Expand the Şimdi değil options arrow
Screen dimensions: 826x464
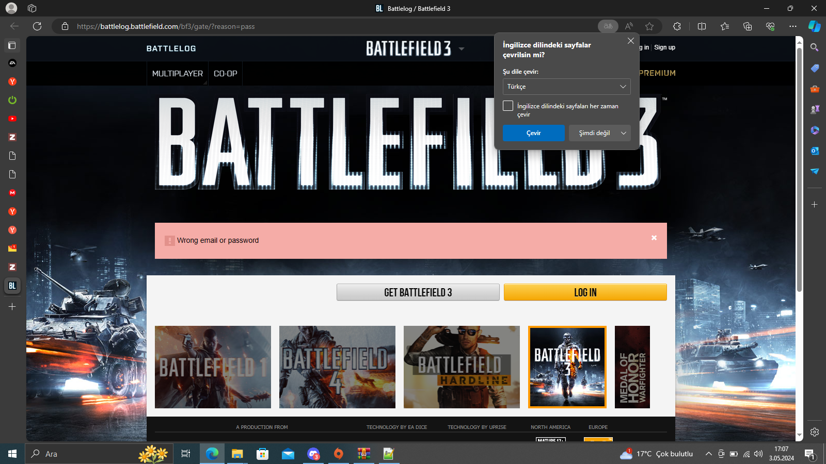pyautogui.click(x=624, y=133)
